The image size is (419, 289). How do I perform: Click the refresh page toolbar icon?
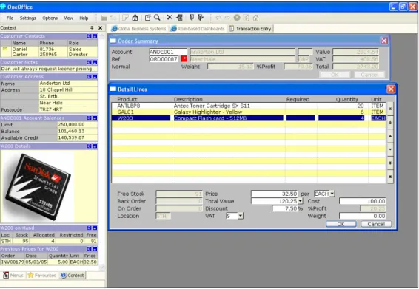coord(246,18)
